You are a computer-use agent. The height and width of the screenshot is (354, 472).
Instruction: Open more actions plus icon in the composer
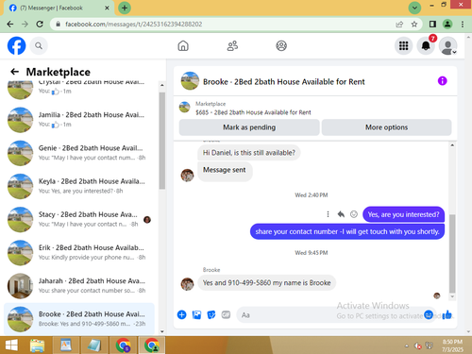tap(182, 314)
